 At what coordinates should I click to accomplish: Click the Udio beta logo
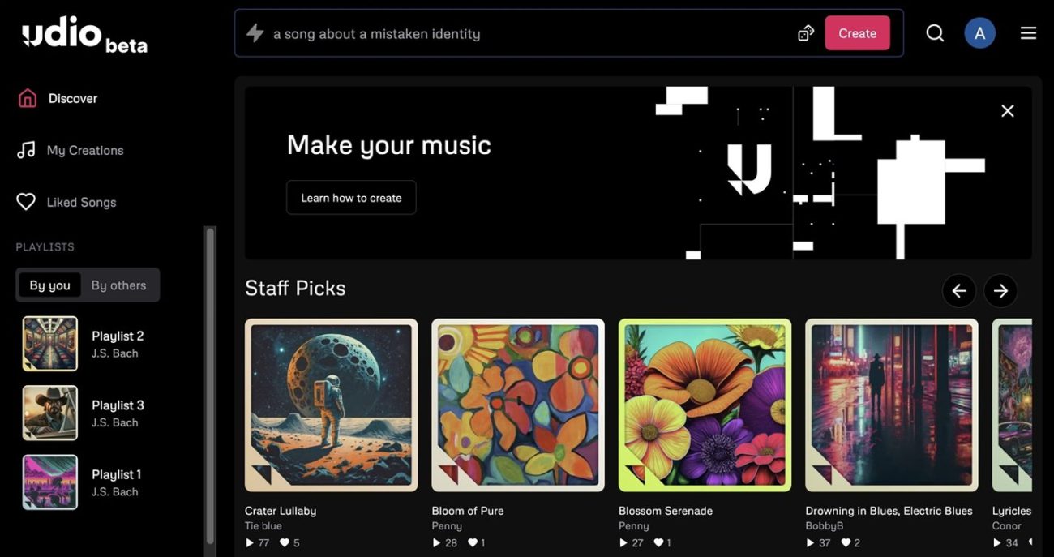(x=84, y=36)
